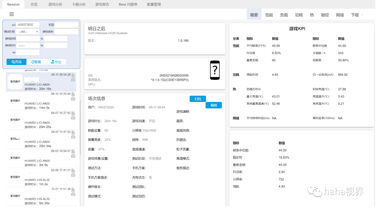This screenshot has width=376, height=208.
Task: Open the 配置管理 tab
Action: [154, 4]
